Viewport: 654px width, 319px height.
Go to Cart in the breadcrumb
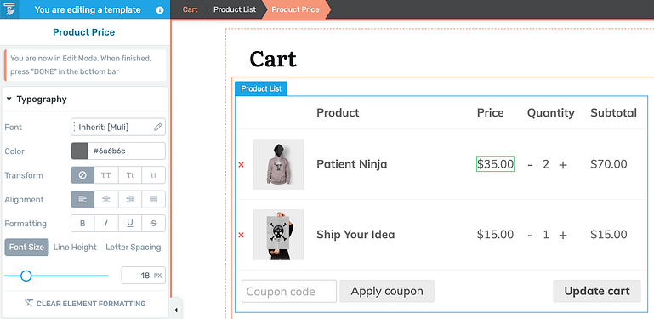coord(190,9)
